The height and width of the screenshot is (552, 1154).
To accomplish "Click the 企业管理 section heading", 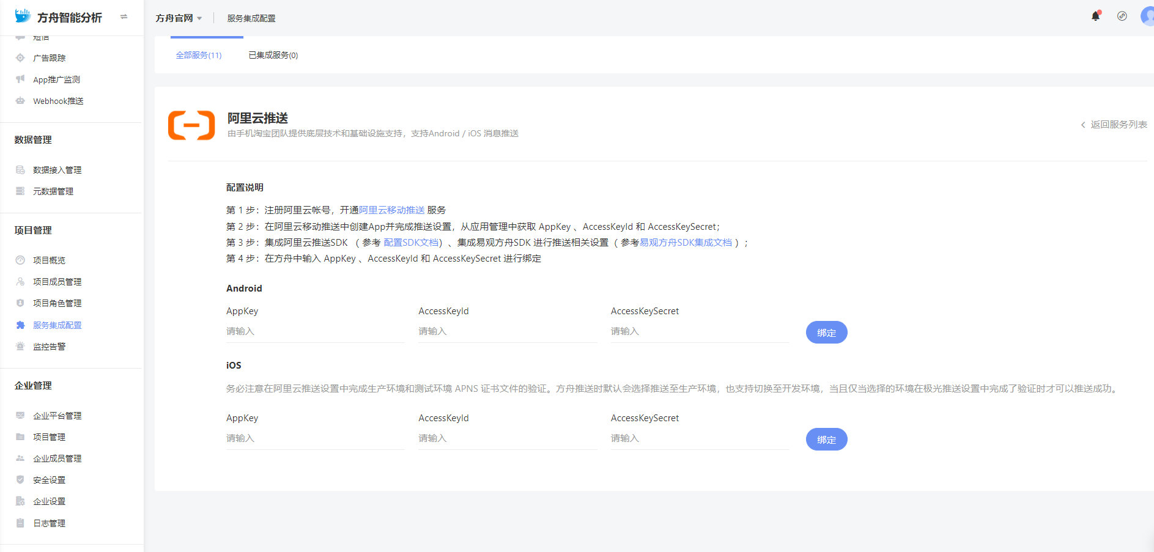I will pyautogui.click(x=33, y=386).
